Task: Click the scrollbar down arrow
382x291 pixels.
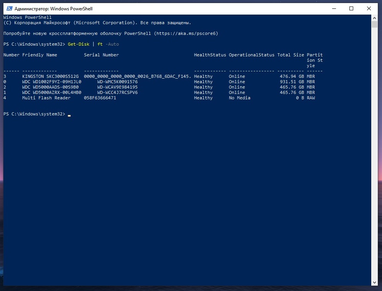Action: [x=375, y=283]
